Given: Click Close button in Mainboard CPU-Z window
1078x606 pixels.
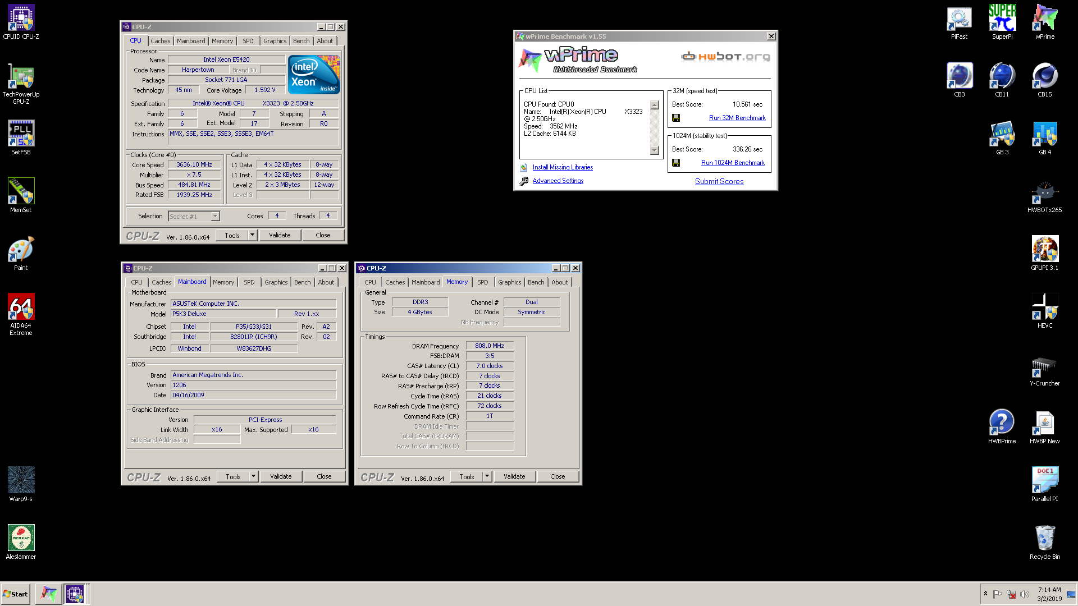Looking at the screenshot, I should coord(324,476).
